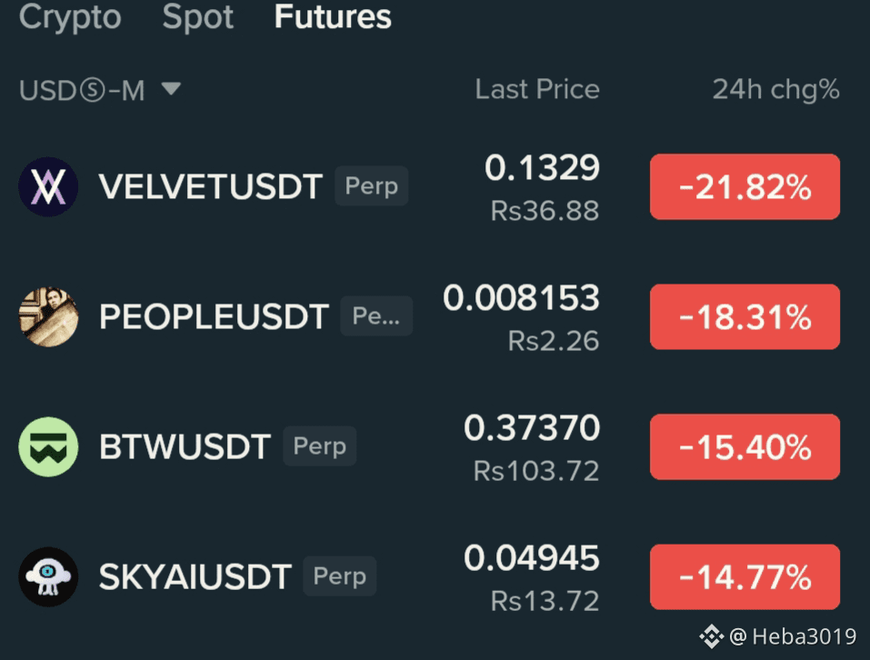Viewport: 870px width, 660px height.
Task: Expand the USDⓈ-M dropdown arrow
Action: click(x=171, y=89)
